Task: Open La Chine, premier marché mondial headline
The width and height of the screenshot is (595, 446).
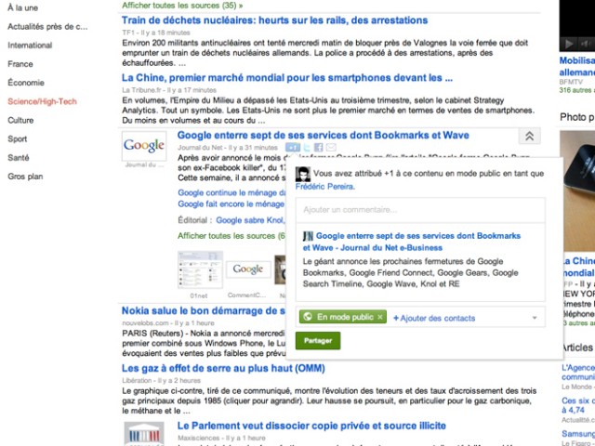Action: click(x=287, y=78)
